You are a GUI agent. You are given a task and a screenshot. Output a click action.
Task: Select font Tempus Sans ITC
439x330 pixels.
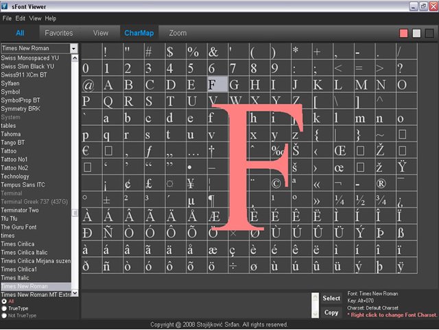36,185
